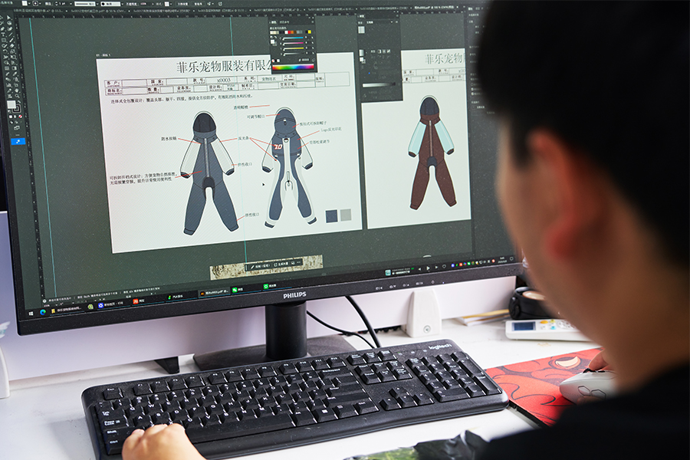Select the Rotate tool in toolbar

point(5,51)
